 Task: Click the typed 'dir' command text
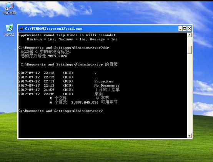[x=106, y=48]
